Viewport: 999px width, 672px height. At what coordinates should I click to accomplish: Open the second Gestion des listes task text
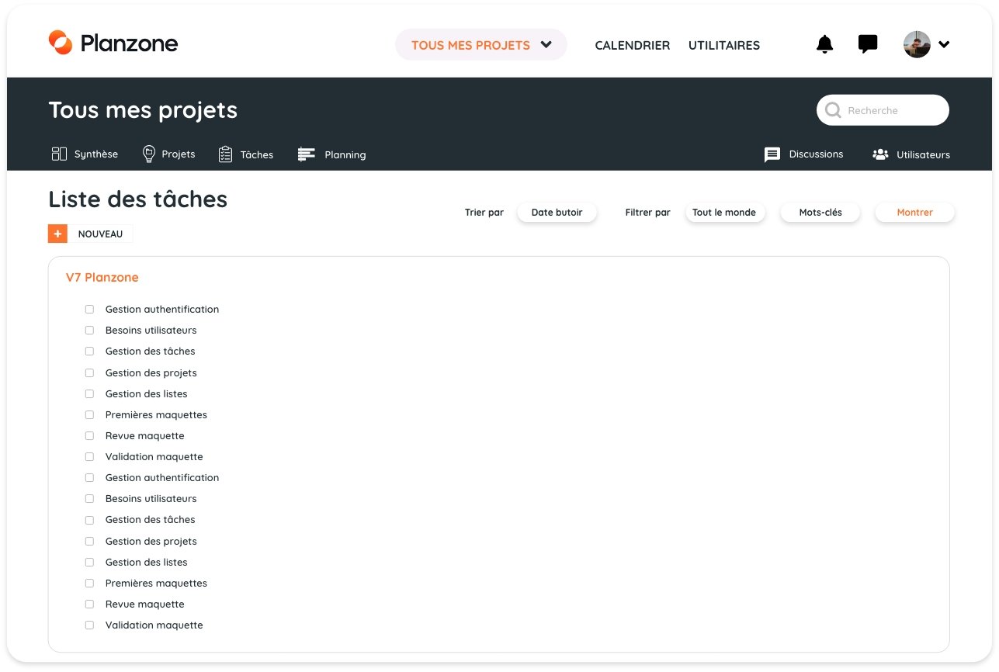(147, 562)
